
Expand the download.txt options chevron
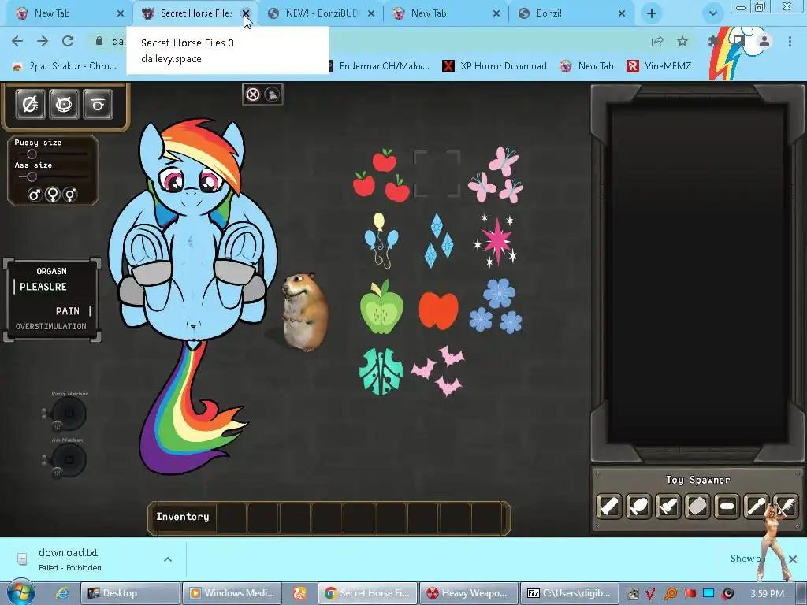click(x=168, y=559)
